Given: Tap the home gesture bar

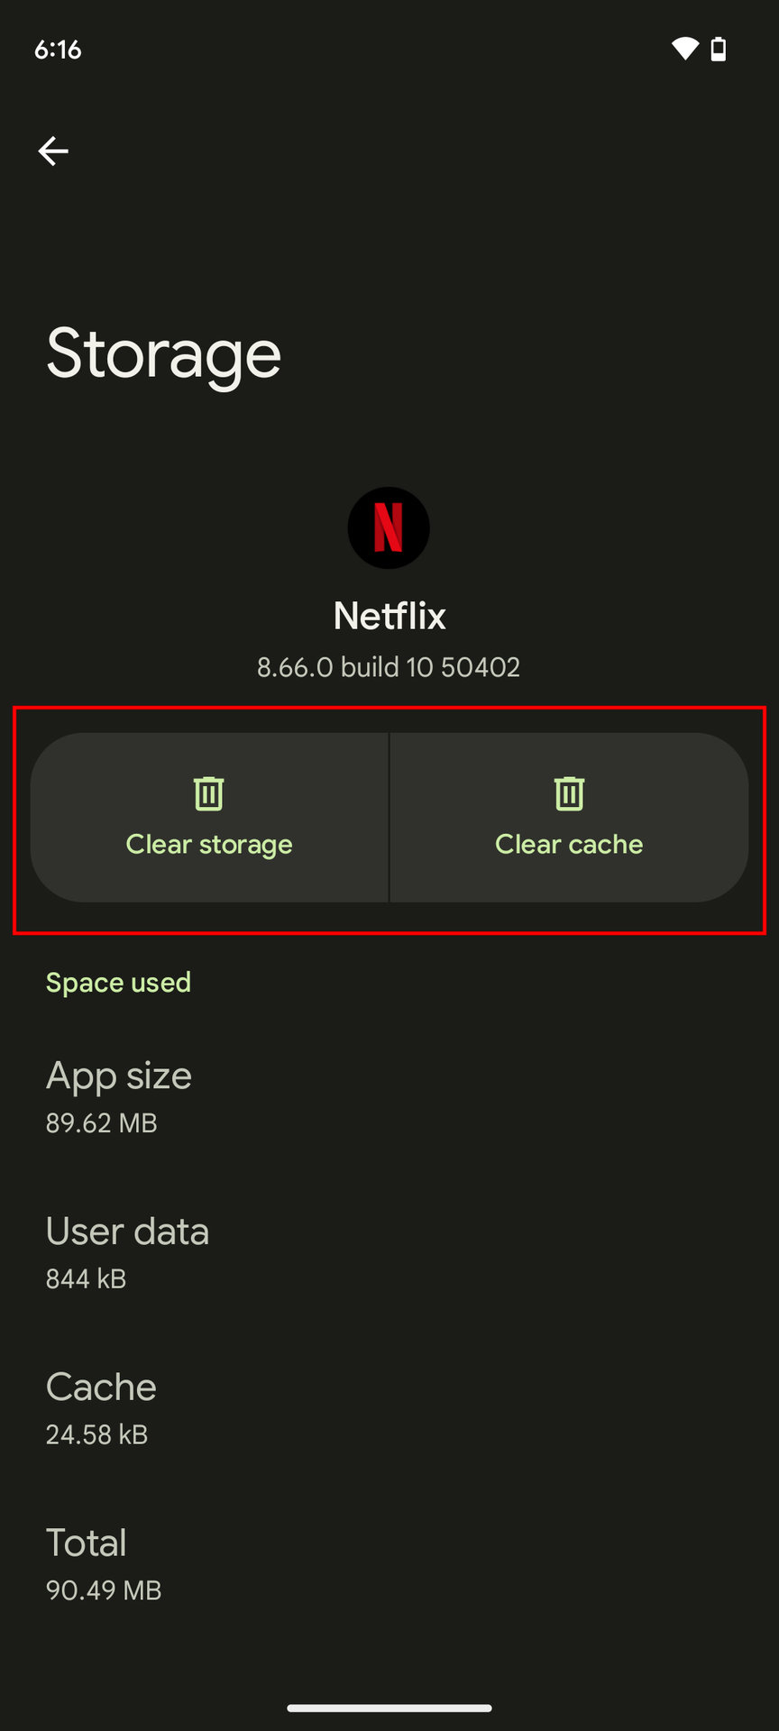Looking at the screenshot, I should pos(389,1708).
